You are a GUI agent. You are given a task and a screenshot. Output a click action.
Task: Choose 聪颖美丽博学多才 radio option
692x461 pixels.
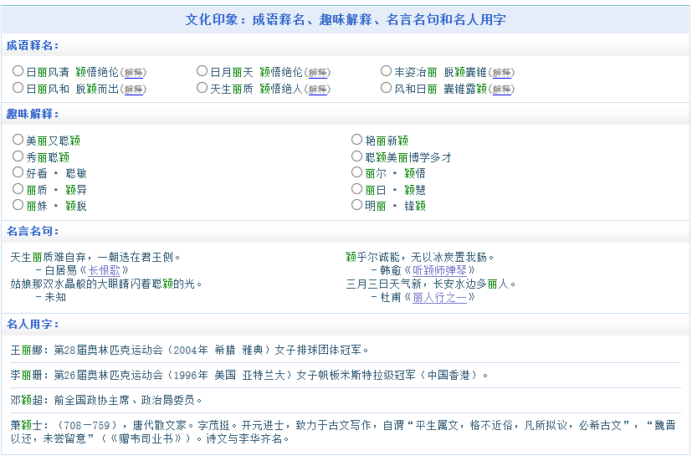click(x=358, y=156)
